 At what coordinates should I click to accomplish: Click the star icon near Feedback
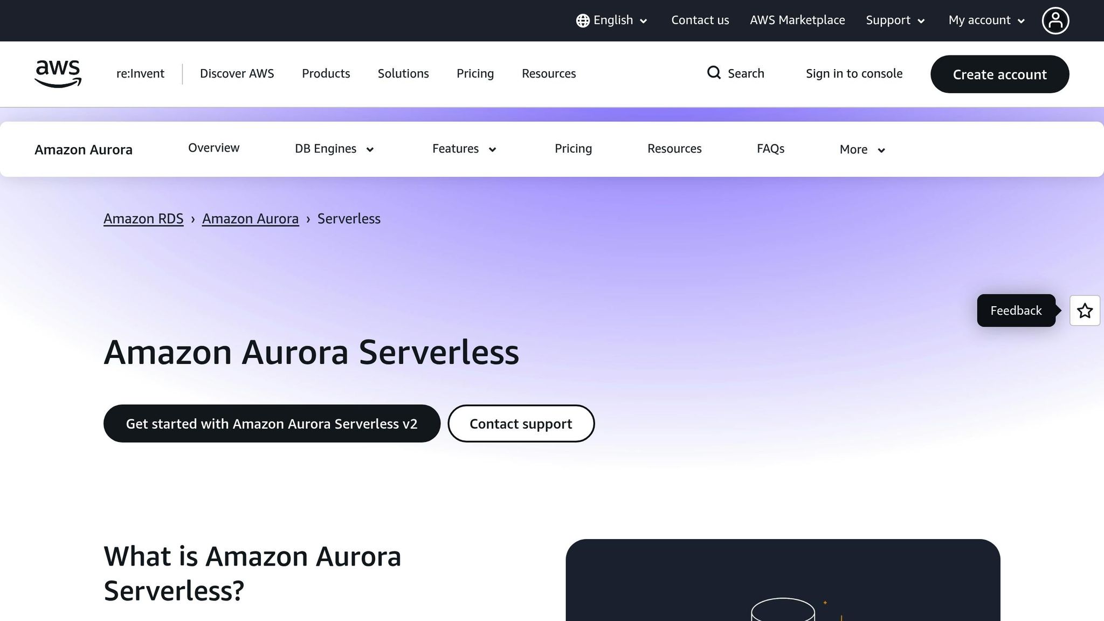pos(1085,310)
